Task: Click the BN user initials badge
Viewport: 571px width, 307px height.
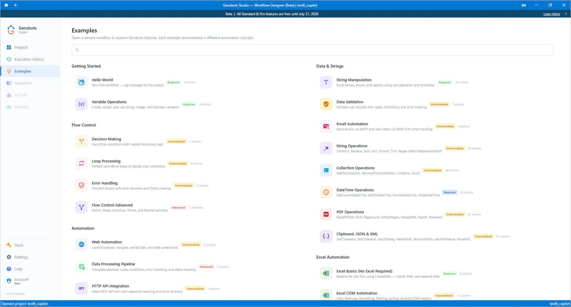Action: (523, 5)
